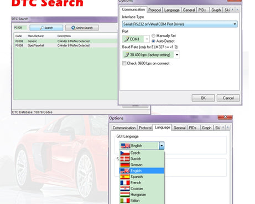Open the COM1 port dropdown
Image resolution: width=255 pixels, height=204 pixels.
click(x=136, y=39)
